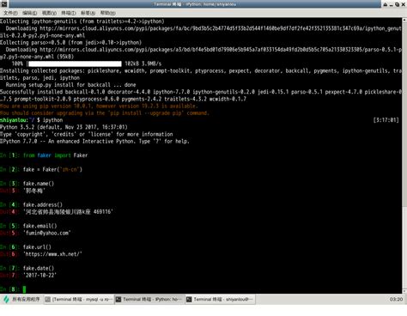Open the 所有应用程序 applications menu
This screenshot has width=407, height=316.
[x=21, y=300]
